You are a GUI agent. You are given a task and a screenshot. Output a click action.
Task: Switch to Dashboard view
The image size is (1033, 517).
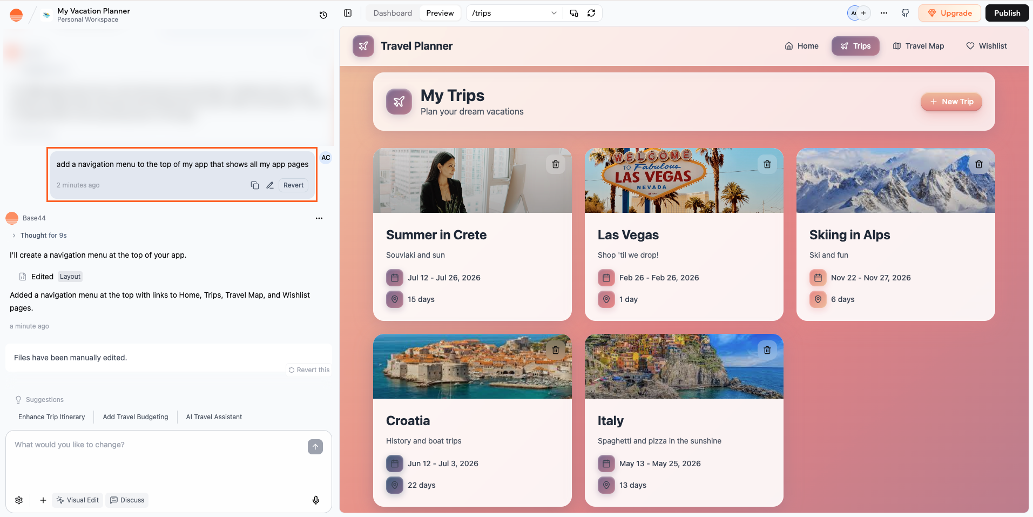(392, 12)
